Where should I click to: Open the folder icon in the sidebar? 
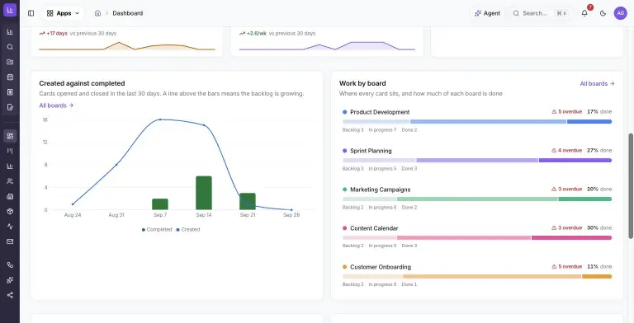click(x=10, y=62)
